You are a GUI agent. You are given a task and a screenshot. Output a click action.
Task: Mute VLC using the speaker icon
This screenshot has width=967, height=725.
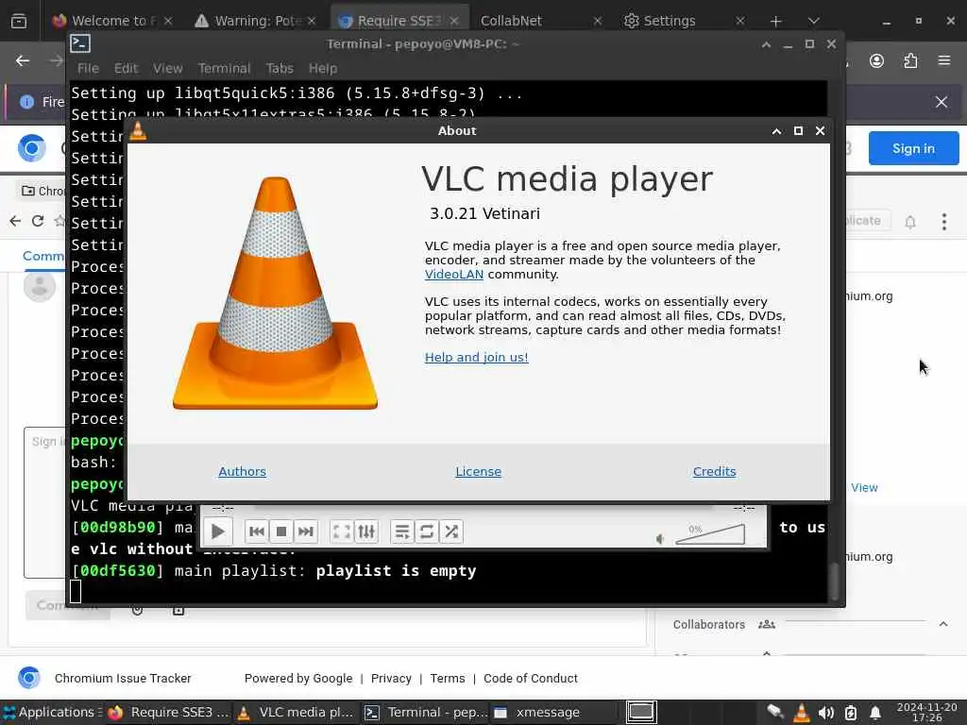(x=660, y=539)
